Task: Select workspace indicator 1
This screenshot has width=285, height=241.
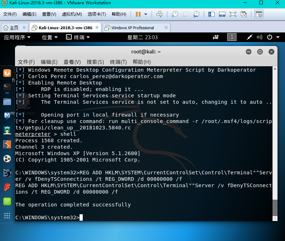Action: [232, 37]
